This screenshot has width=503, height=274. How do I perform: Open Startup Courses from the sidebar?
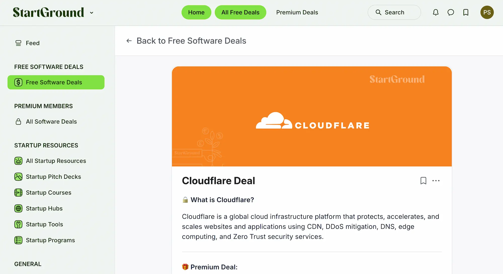point(49,193)
